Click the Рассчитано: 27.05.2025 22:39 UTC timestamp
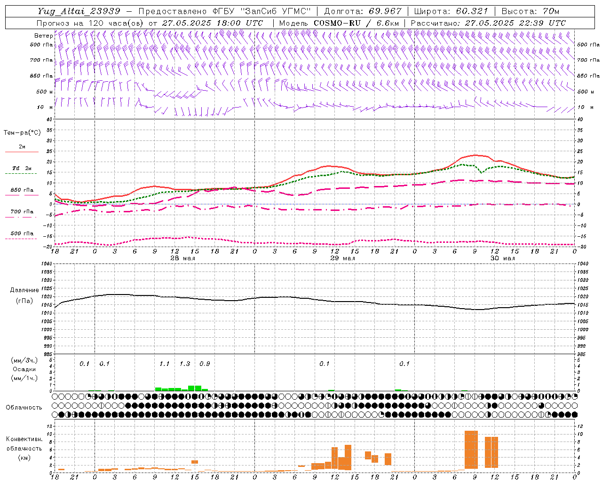Screen dimensions: 602x481 tap(488, 23)
